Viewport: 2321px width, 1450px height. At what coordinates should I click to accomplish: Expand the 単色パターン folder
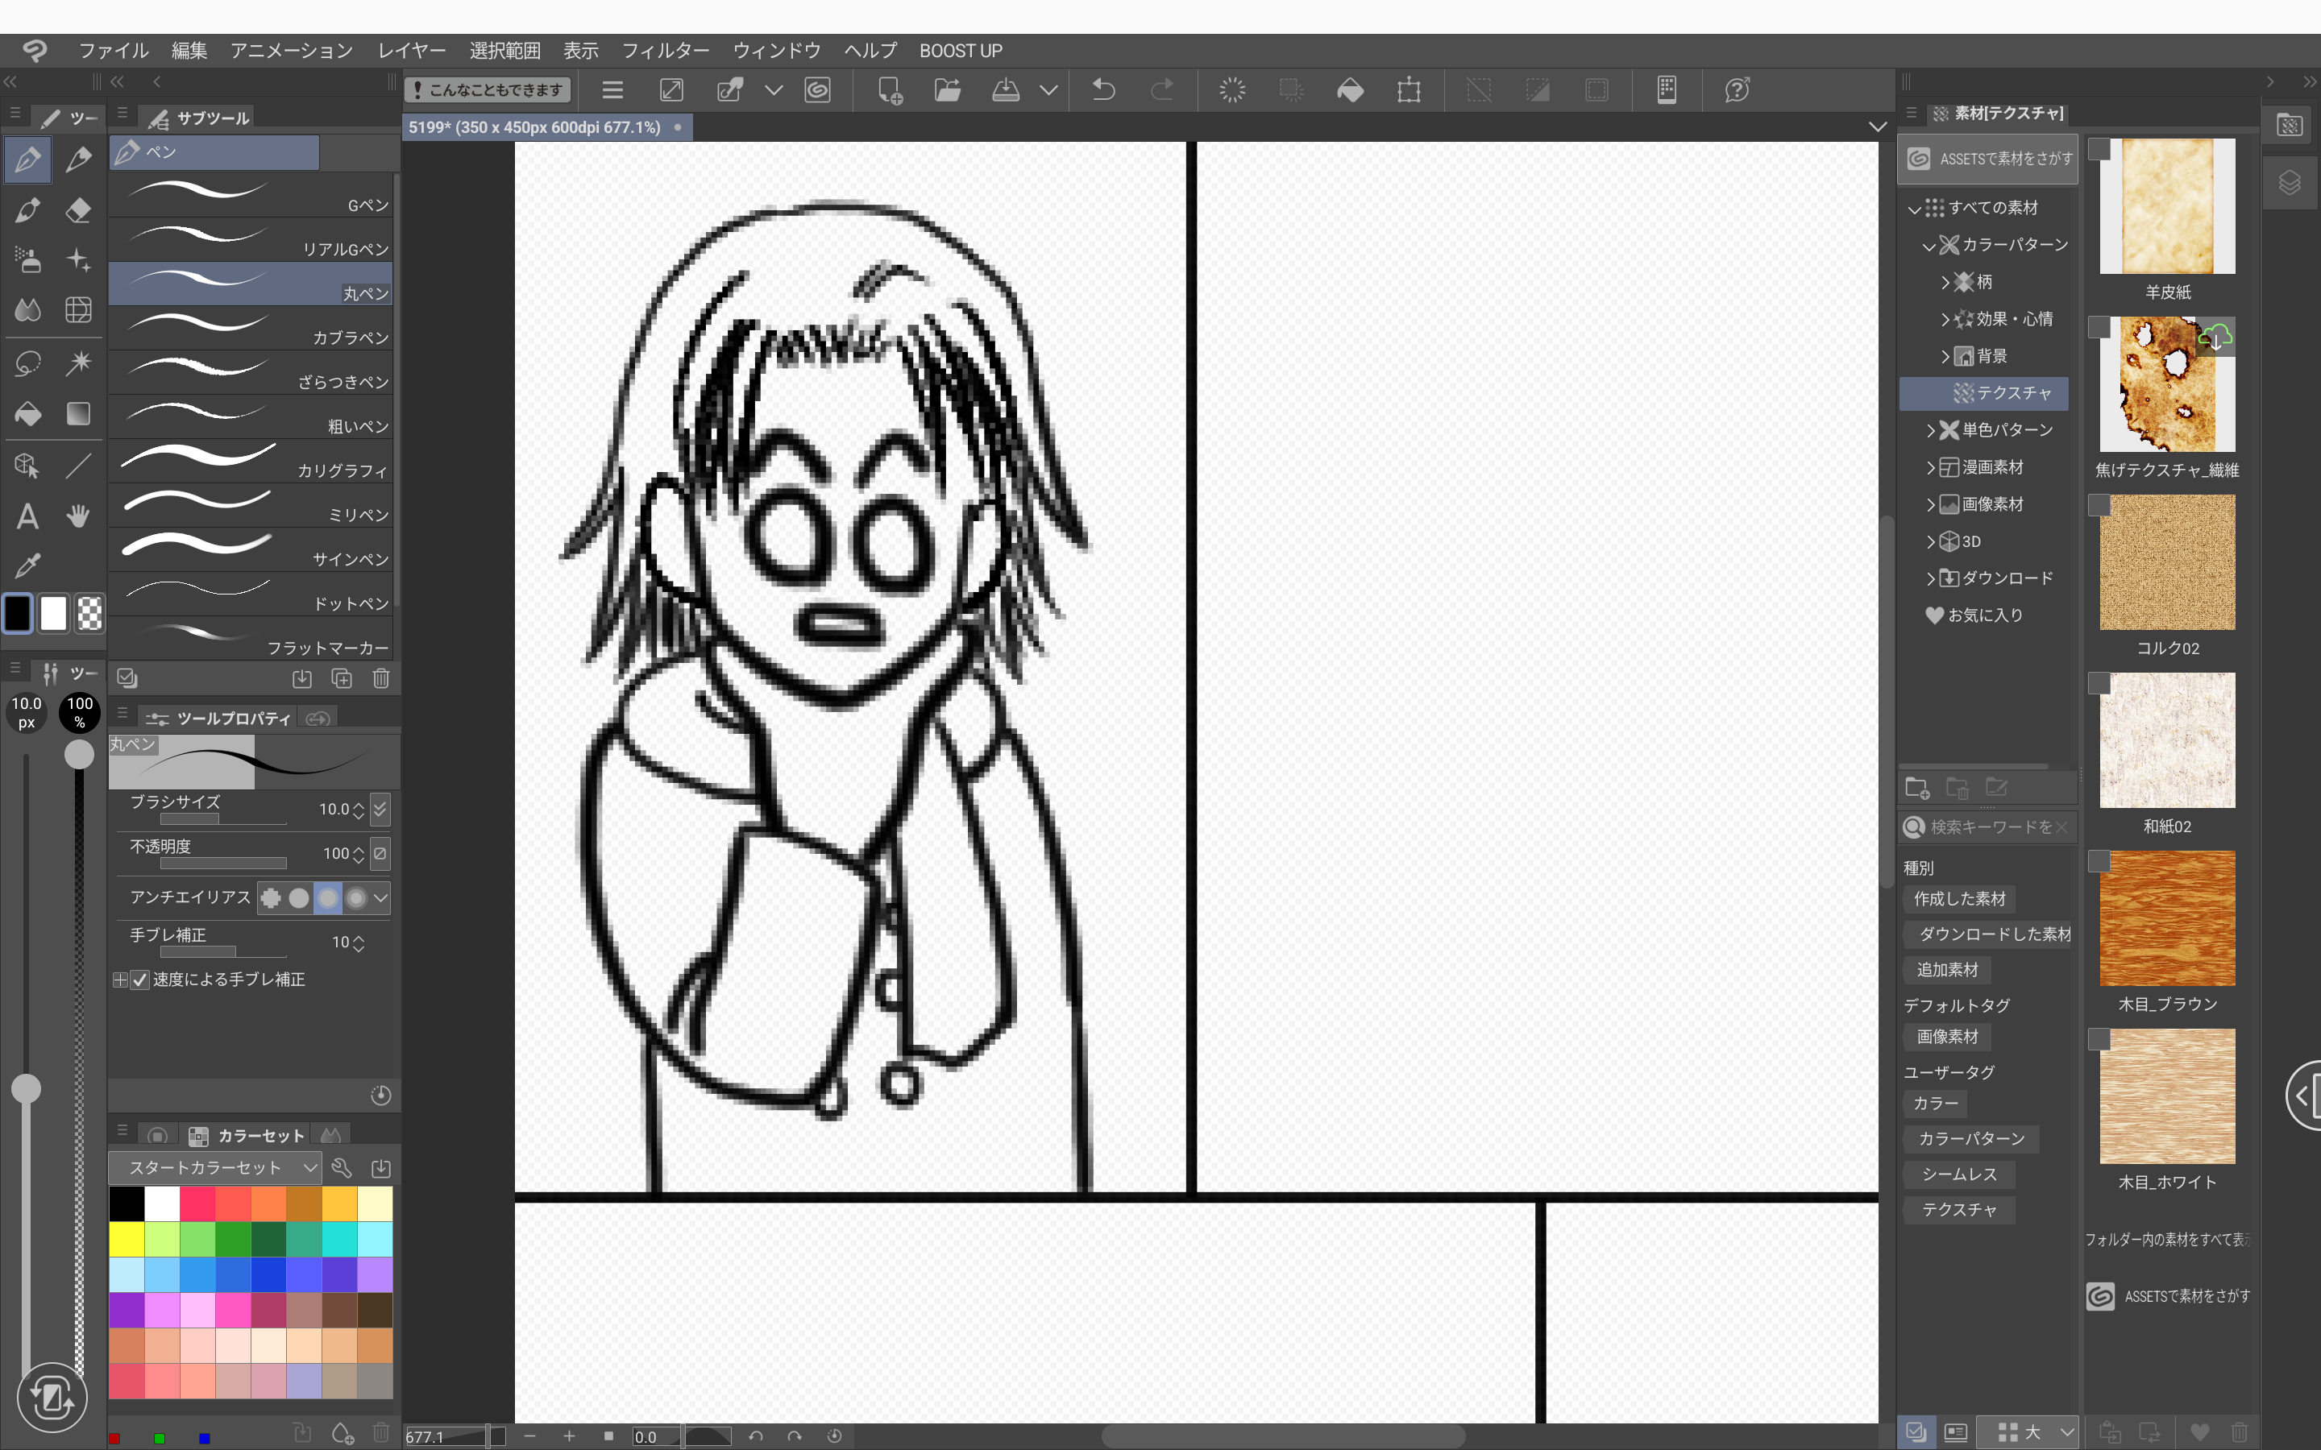(x=1931, y=431)
